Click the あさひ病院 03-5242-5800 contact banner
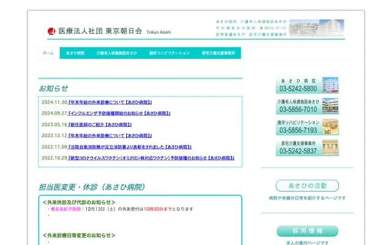This screenshot has width=392, height=245. tap(306, 86)
